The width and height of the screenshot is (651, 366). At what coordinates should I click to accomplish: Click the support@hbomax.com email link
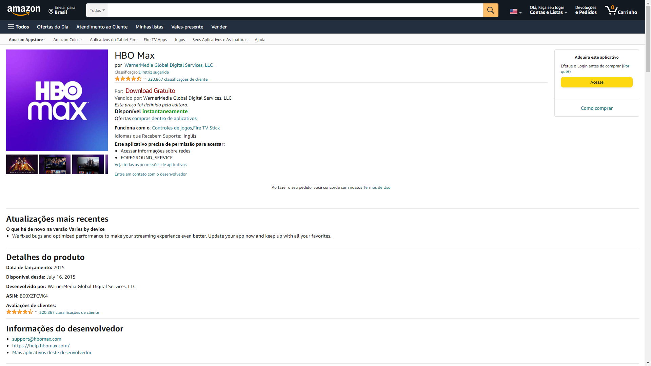[x=37, y=339]
